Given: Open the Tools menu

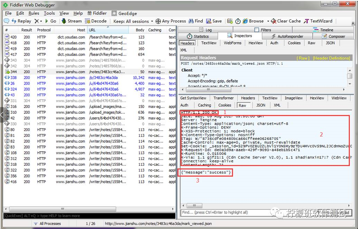Looking at the screenshot, I should [49, 13].
